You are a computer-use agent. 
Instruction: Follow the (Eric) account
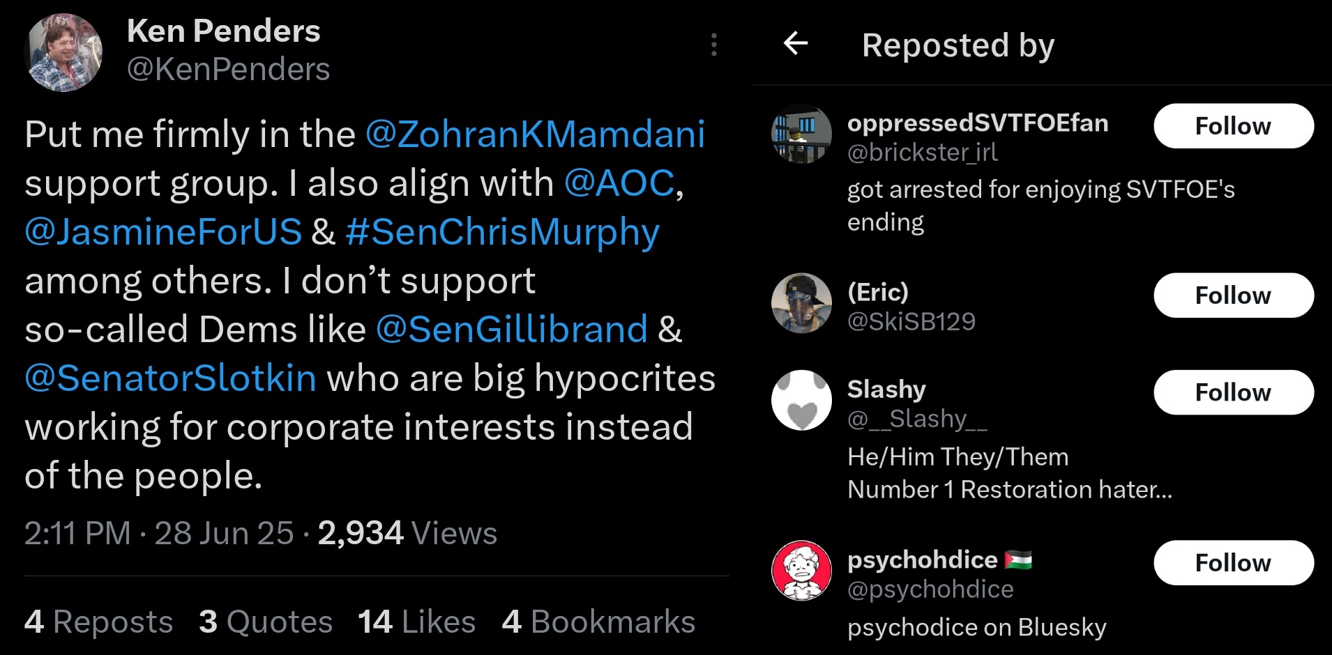tap(1233, 295)
